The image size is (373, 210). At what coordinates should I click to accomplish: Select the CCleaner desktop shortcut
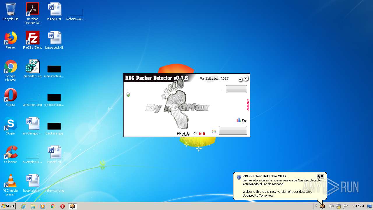pos(10,155)
